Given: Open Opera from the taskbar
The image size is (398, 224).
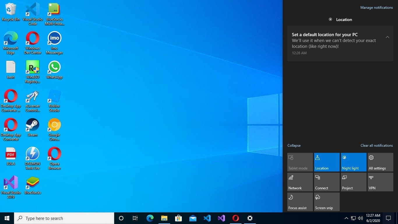Looking at the screenshot, I should [x=235, y=218].
